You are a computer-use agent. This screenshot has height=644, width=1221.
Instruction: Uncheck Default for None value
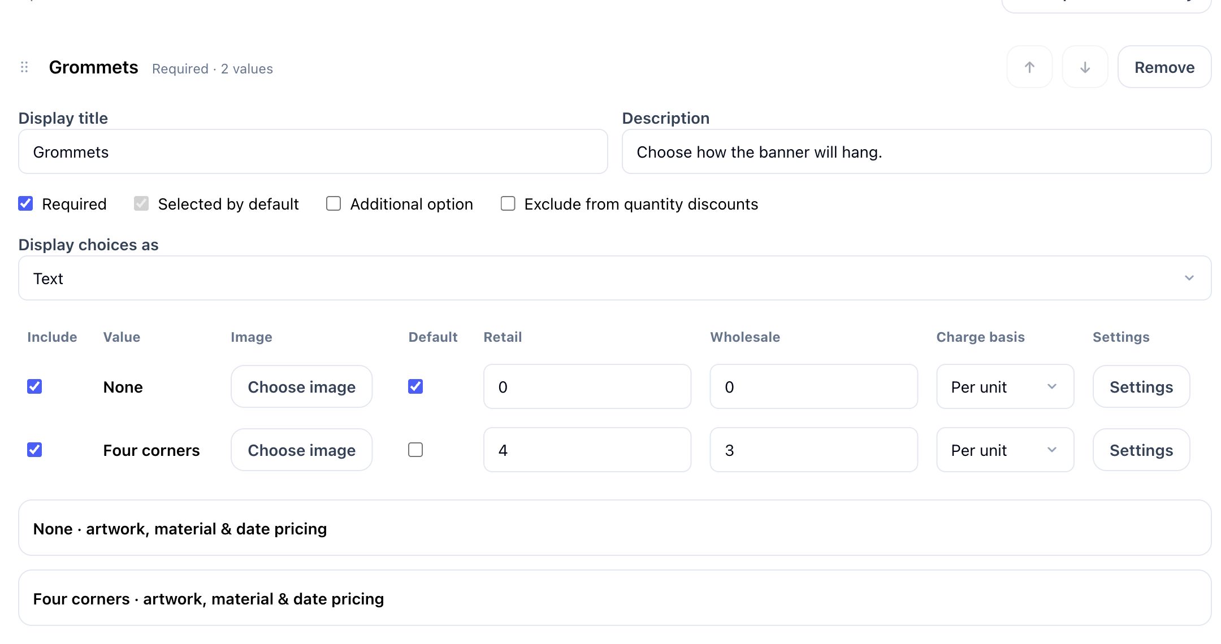pos(415,386)
